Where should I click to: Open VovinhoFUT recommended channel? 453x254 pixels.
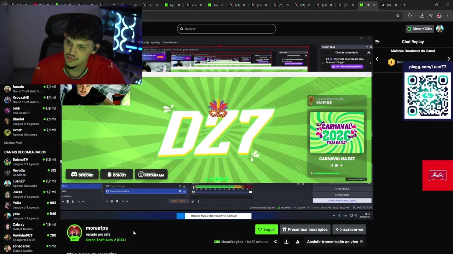tap(30, 237)
